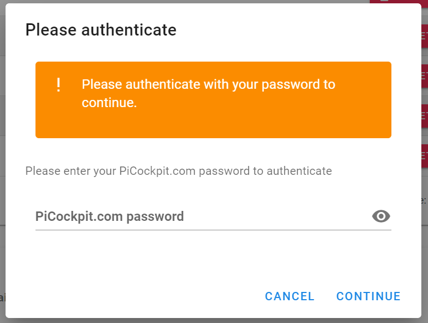Viewport: 428px width, 323px height.
Task: Click the underline of the password input
Action: tap(213, 230)
